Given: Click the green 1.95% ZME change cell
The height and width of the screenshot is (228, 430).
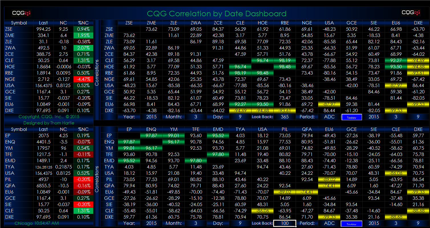Looking at the screenshot, I should coord(83,35).
